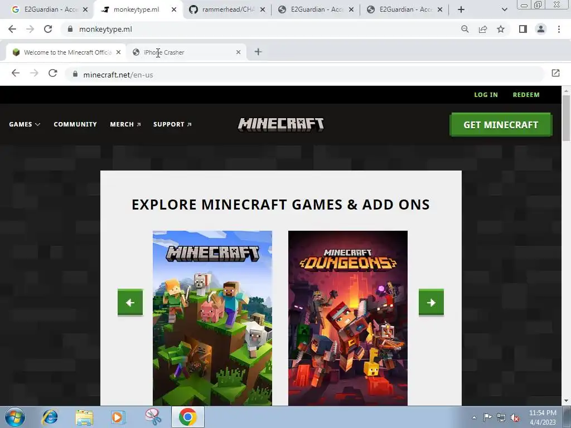Launch Internet Explorer from taskbar
The image size is (571, 428).
pos(50,417)
